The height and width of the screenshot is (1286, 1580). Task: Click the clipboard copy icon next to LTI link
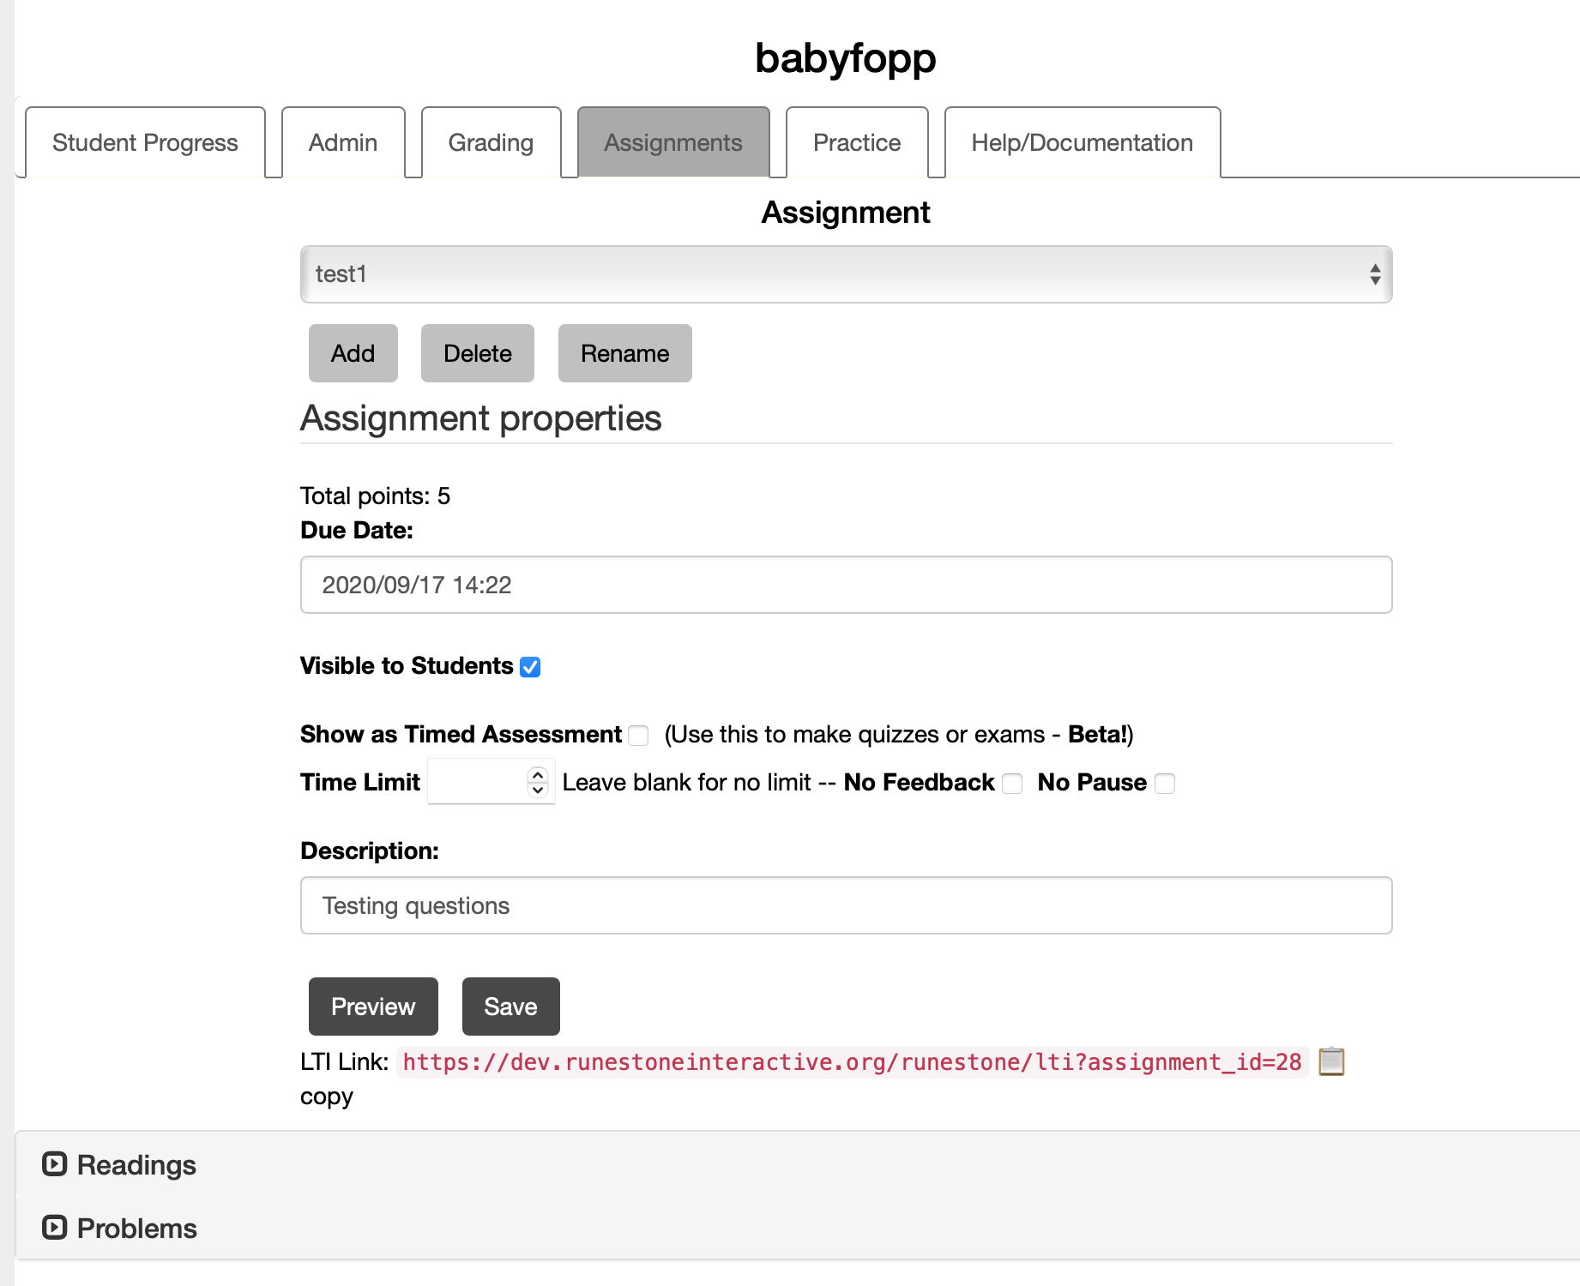(1331, 1061)
